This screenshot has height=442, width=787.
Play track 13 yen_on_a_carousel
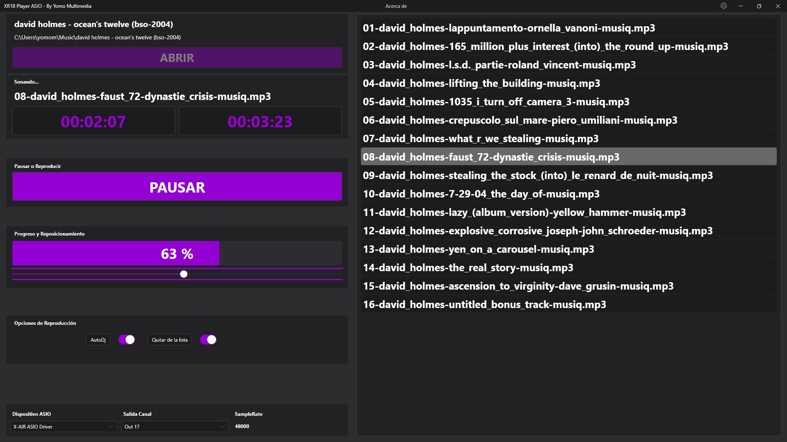(478, 249)
